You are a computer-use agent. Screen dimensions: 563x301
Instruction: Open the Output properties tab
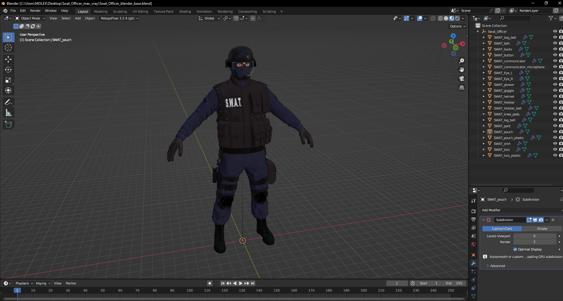tap(473, 220)
